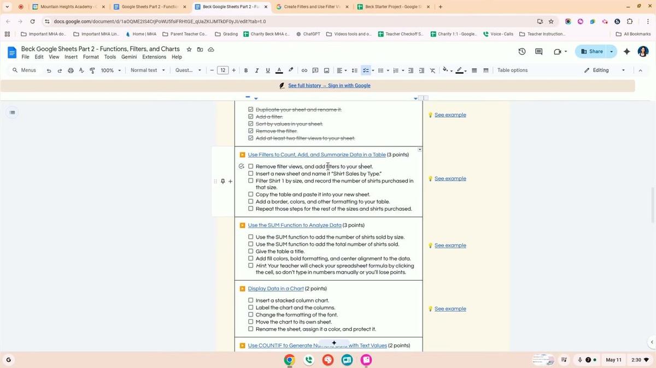Check 'Filter Shirt 1 by size' checkbox
Screen dimensions: 656x368
click(251, 181)
